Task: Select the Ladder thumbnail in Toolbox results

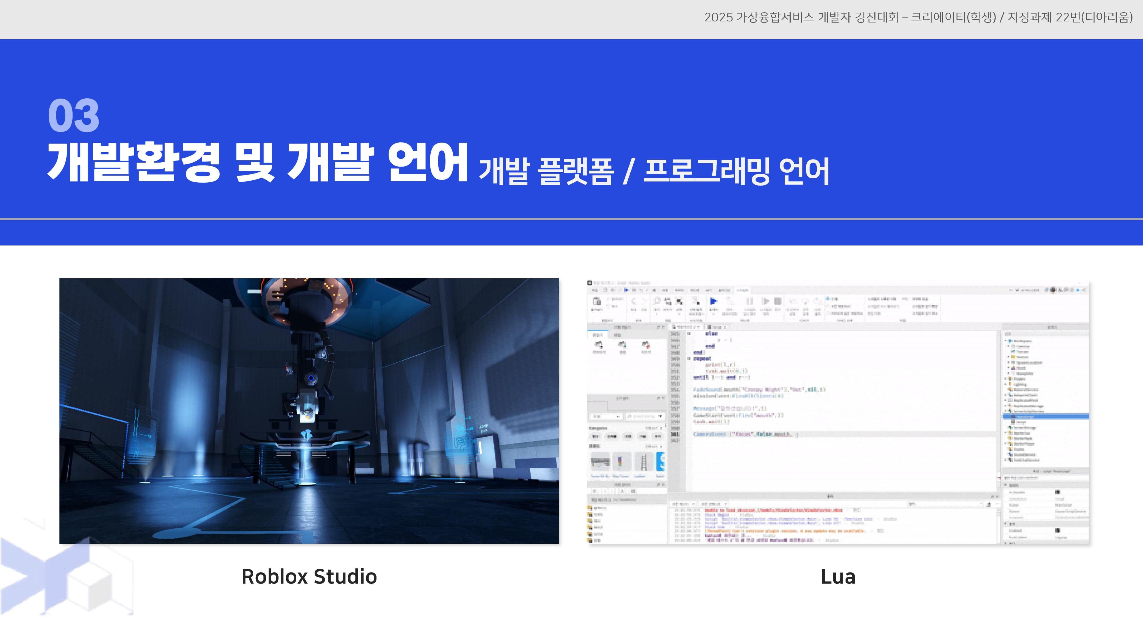Action: [644, 461]
